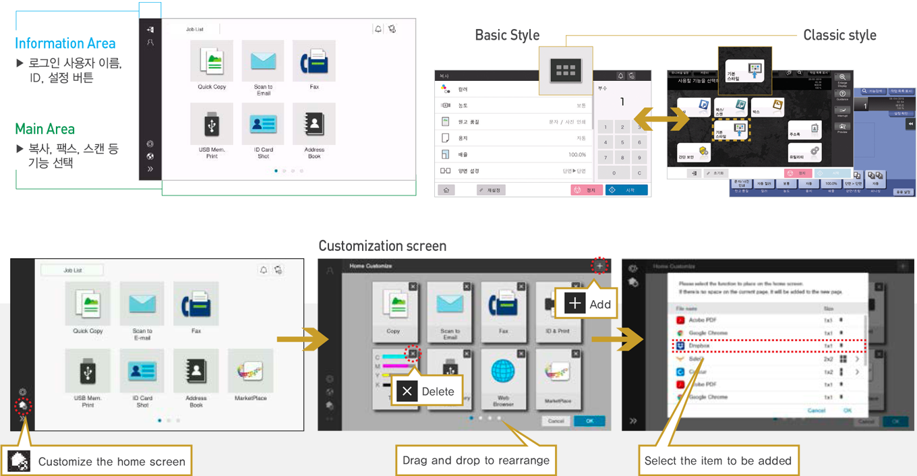Image resolution: width=917 pixels, height=476 pixels.
Task: Click the 재설정 reset button in copy screen
Action: [x=491, y=191]
